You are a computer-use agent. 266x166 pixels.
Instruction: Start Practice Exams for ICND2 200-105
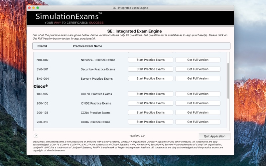(151, 103)
